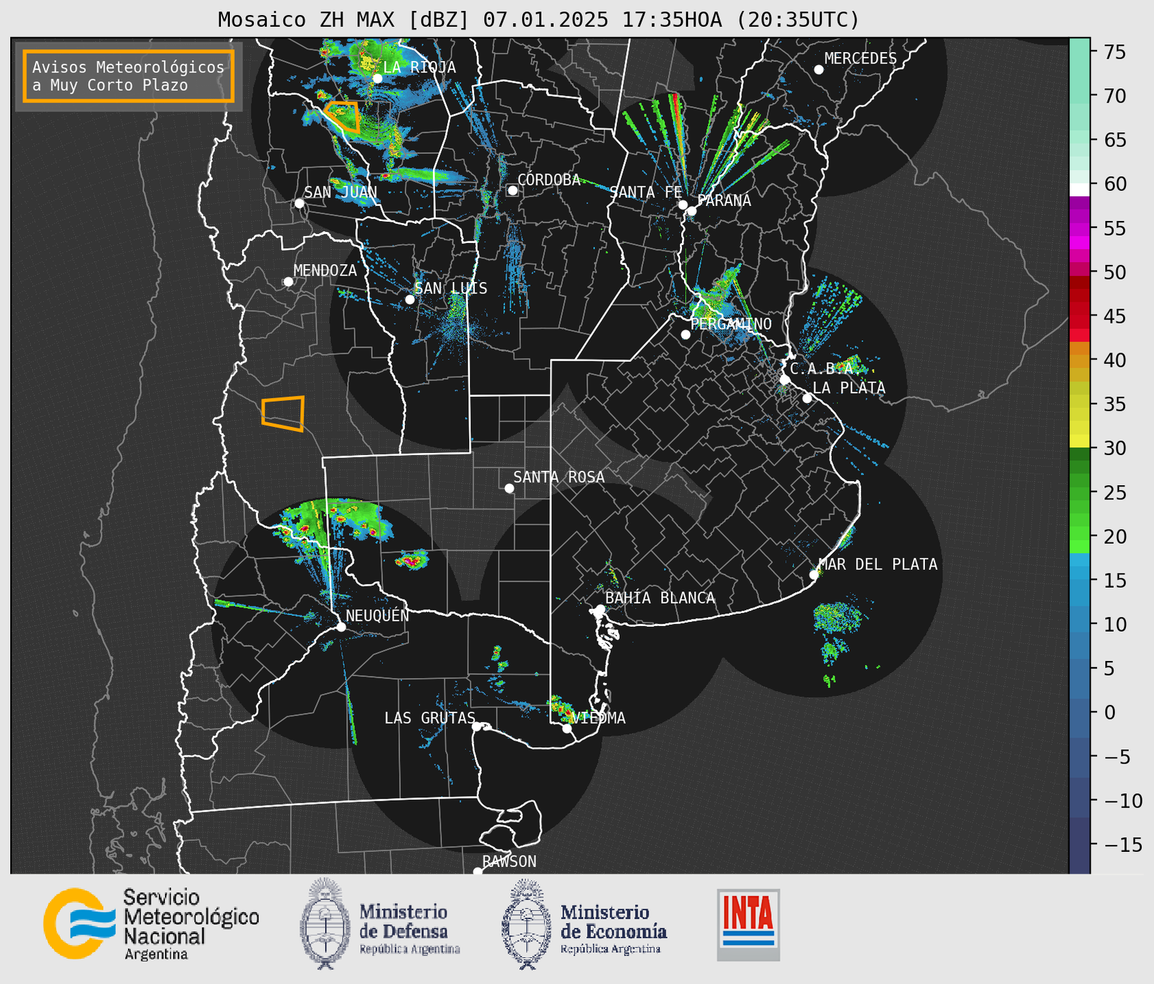Click the RAWSON city marker
This screenshot has height=984, width=1154.
477,872
